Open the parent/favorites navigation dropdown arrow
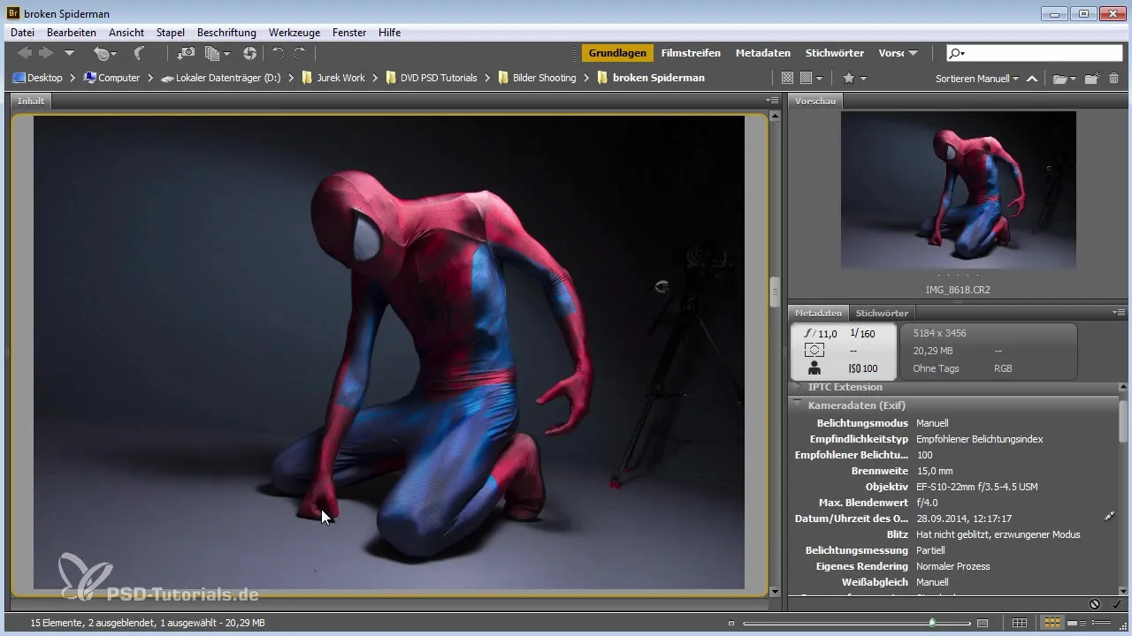Viewport: 1132px width, 636px height. (69, 54)
